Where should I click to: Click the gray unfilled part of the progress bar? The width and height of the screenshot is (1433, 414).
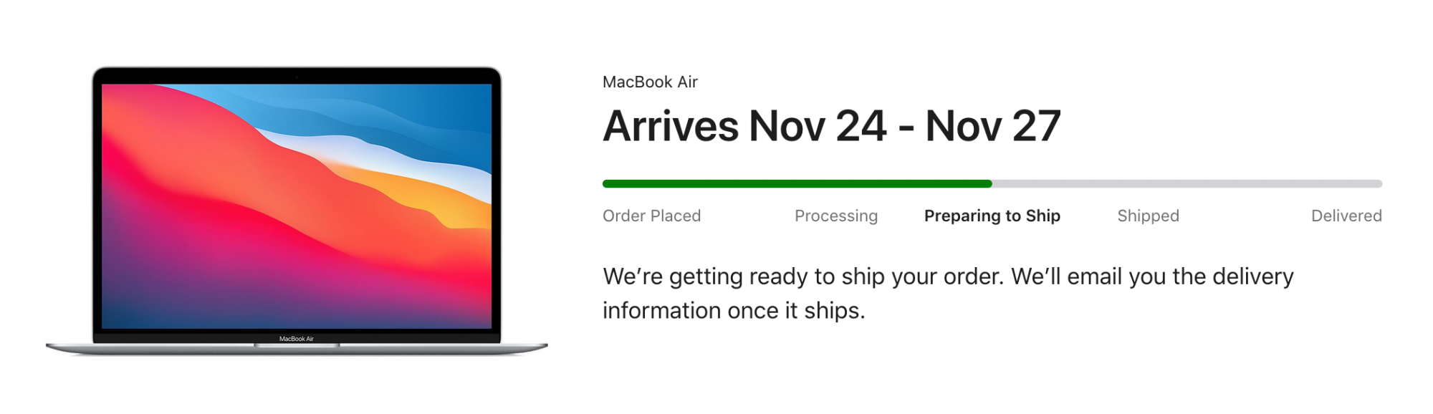point(1186,184)
